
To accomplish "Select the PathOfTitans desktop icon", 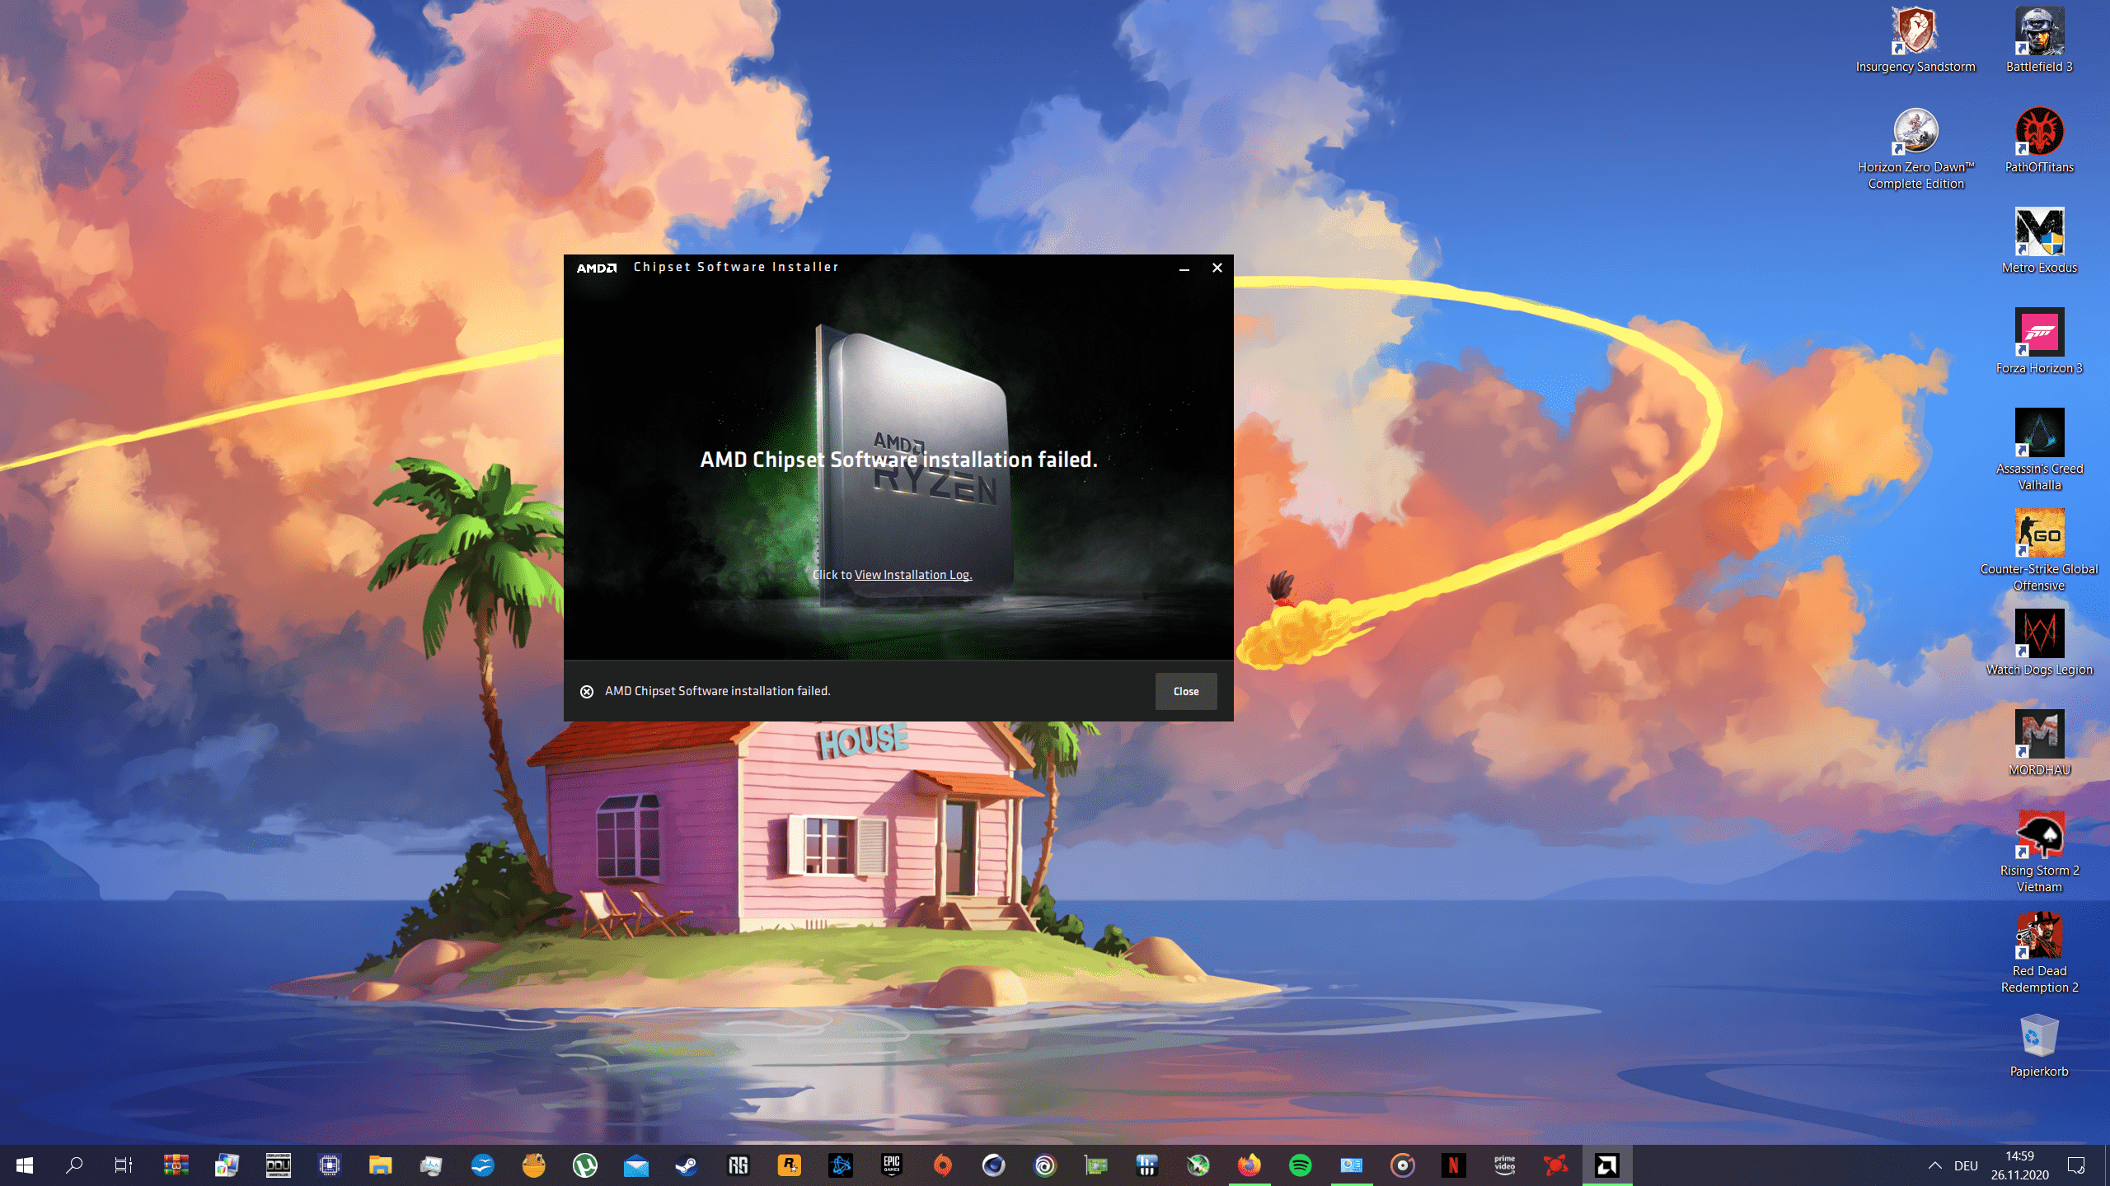I will 2039,142.
